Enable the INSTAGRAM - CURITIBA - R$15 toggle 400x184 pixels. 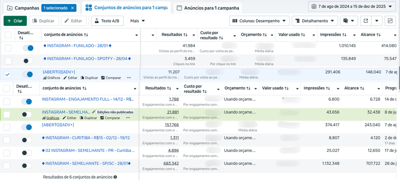pyautogui.click(x=27, y=140)
